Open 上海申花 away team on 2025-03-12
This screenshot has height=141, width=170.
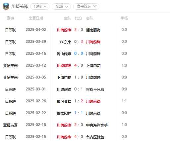(93, 66)
